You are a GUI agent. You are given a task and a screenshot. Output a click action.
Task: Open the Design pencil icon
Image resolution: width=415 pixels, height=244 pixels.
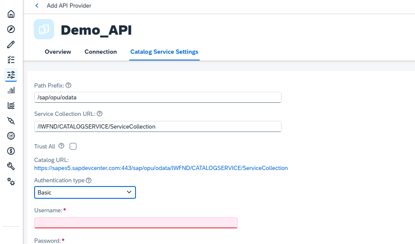coord(11,44)
